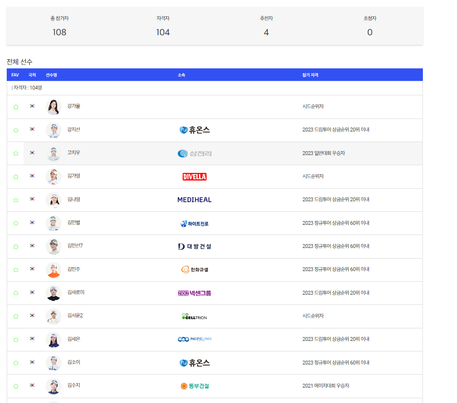Click the DIVELLA sponsor logo
Screen dimensions: 457x403
pyautogui.click(x=195, y=177)
